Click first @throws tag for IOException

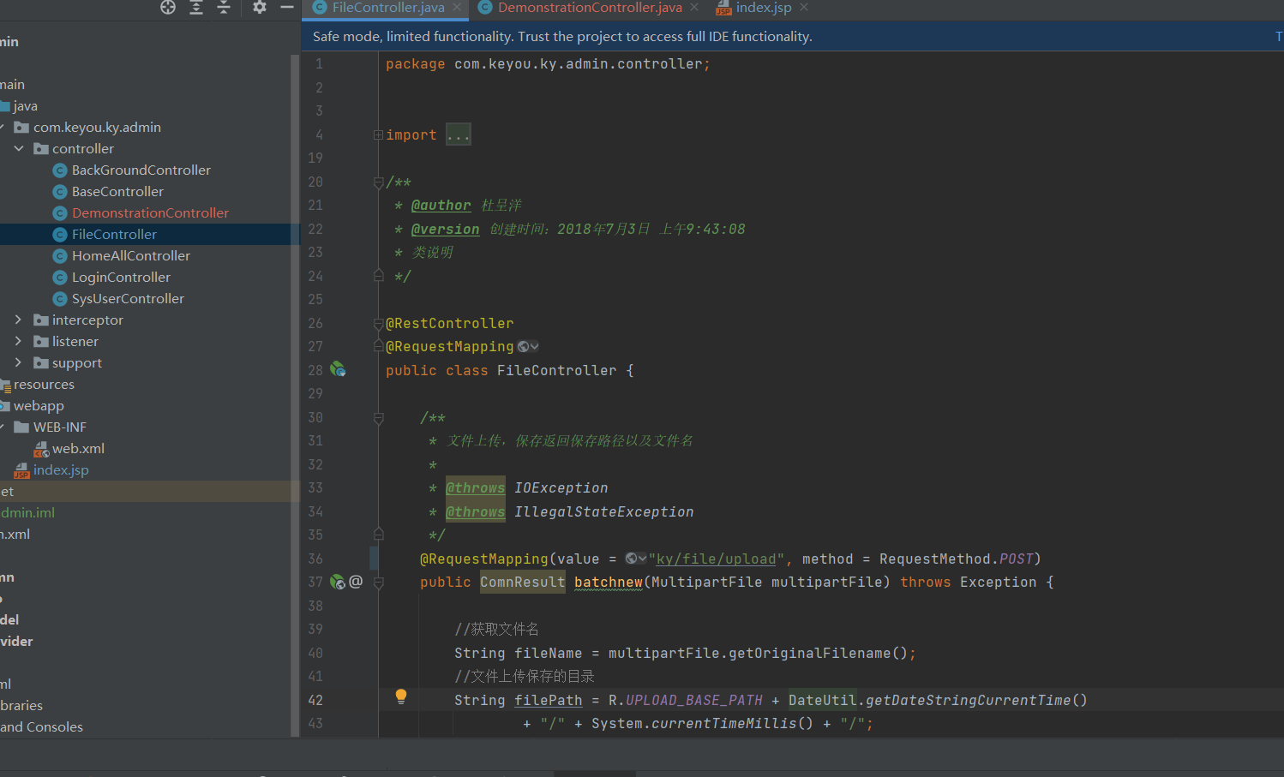(x=475, y=487)
